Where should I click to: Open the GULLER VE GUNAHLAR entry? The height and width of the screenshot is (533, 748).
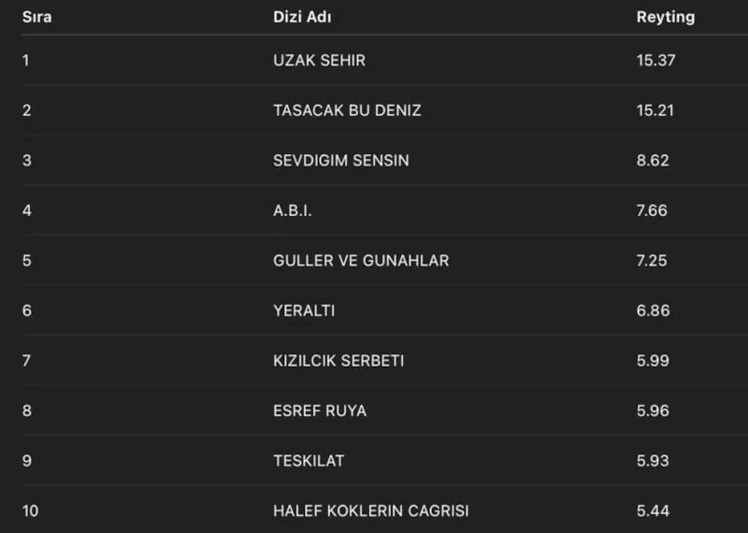pos(361,261)
